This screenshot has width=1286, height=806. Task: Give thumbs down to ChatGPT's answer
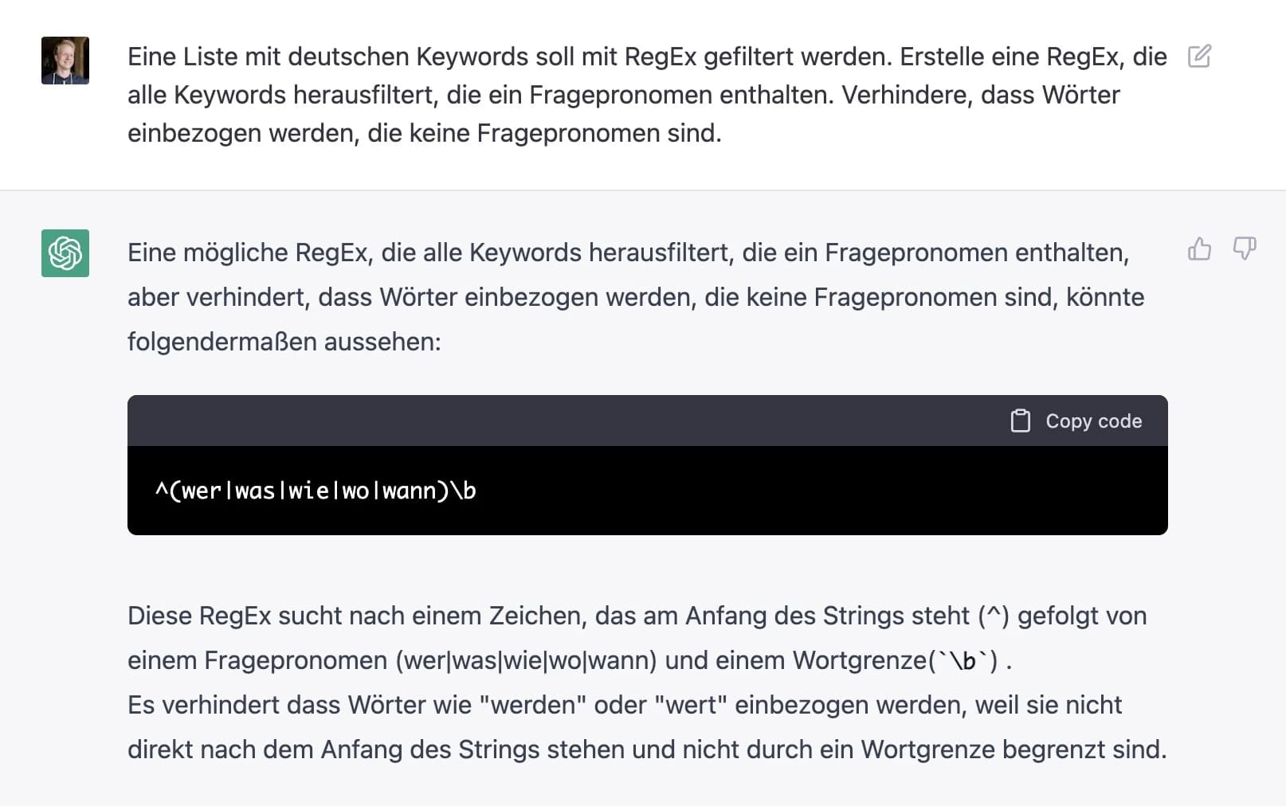[1245, 249]
